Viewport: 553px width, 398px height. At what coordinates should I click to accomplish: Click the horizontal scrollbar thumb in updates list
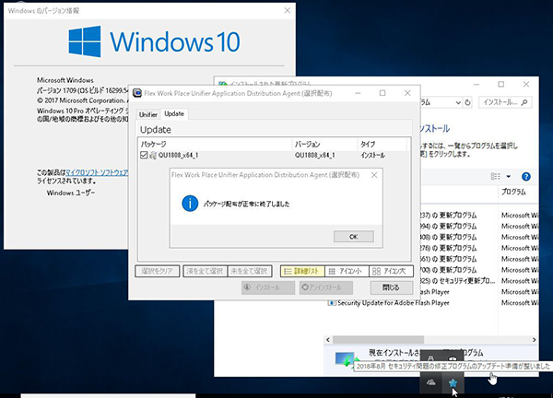click(x=378, y=340)
